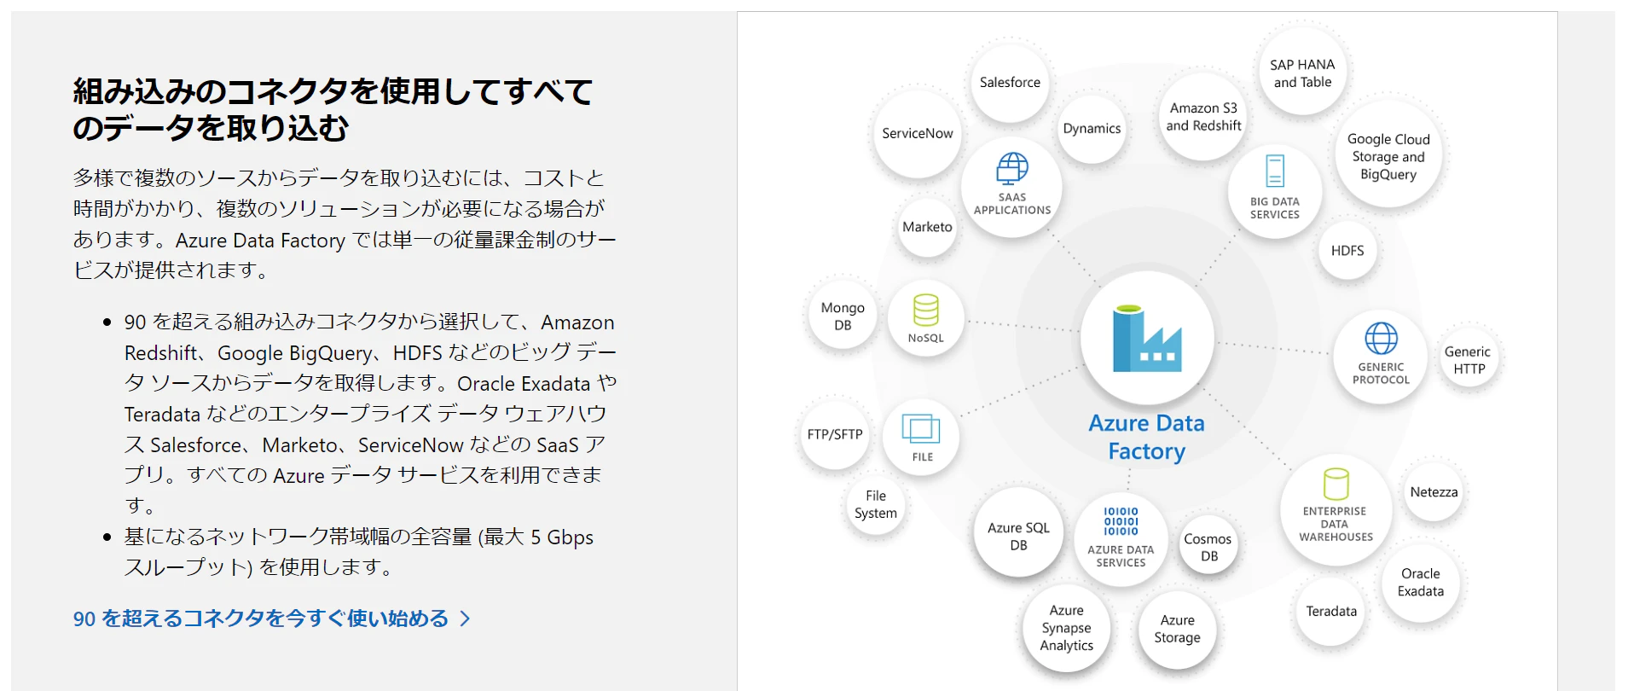Click the Amazon S3 and Redshift bubble
The image size is (1634, 691).
(1203, 117)
